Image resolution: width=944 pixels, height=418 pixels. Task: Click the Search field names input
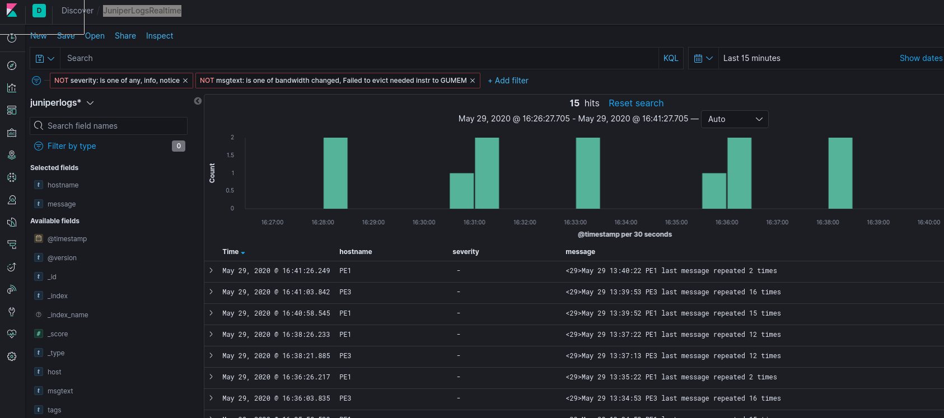tap(109, 126)
